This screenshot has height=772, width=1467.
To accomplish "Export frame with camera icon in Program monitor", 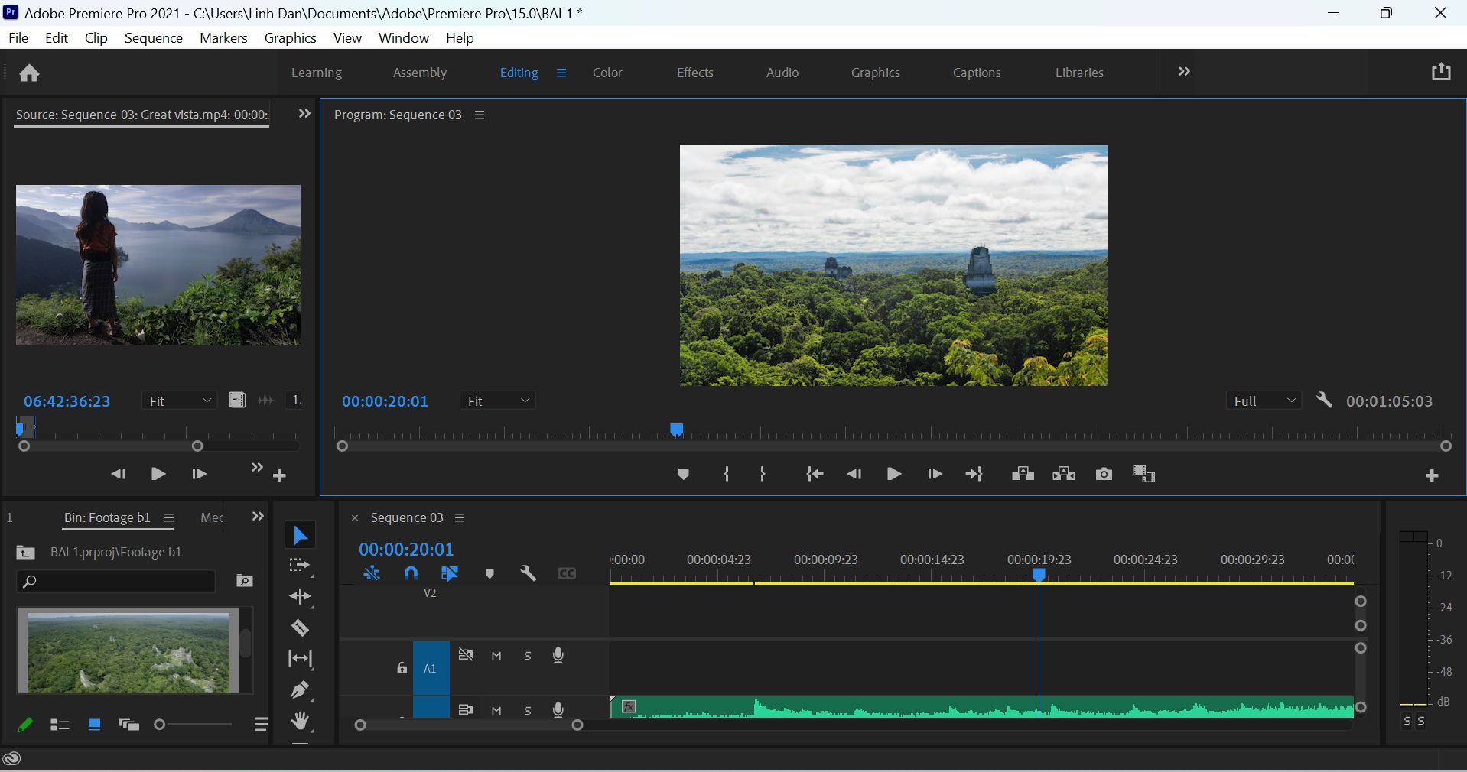I will [x=1104, y=475].
